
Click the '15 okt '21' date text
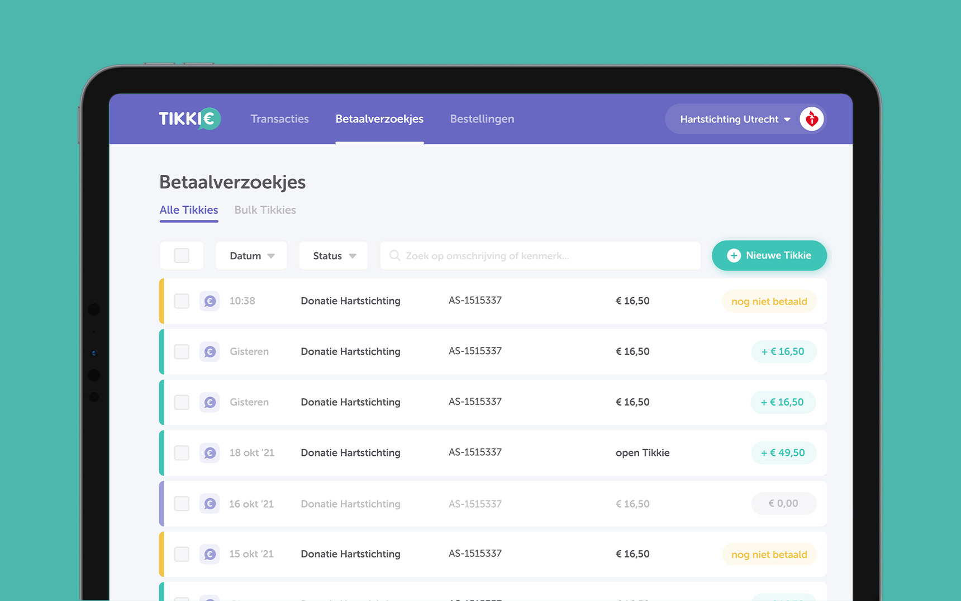[251, 554]
